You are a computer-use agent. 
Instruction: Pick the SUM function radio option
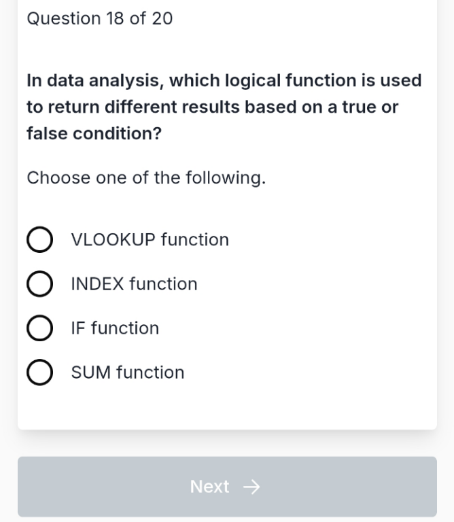[39, 372]
